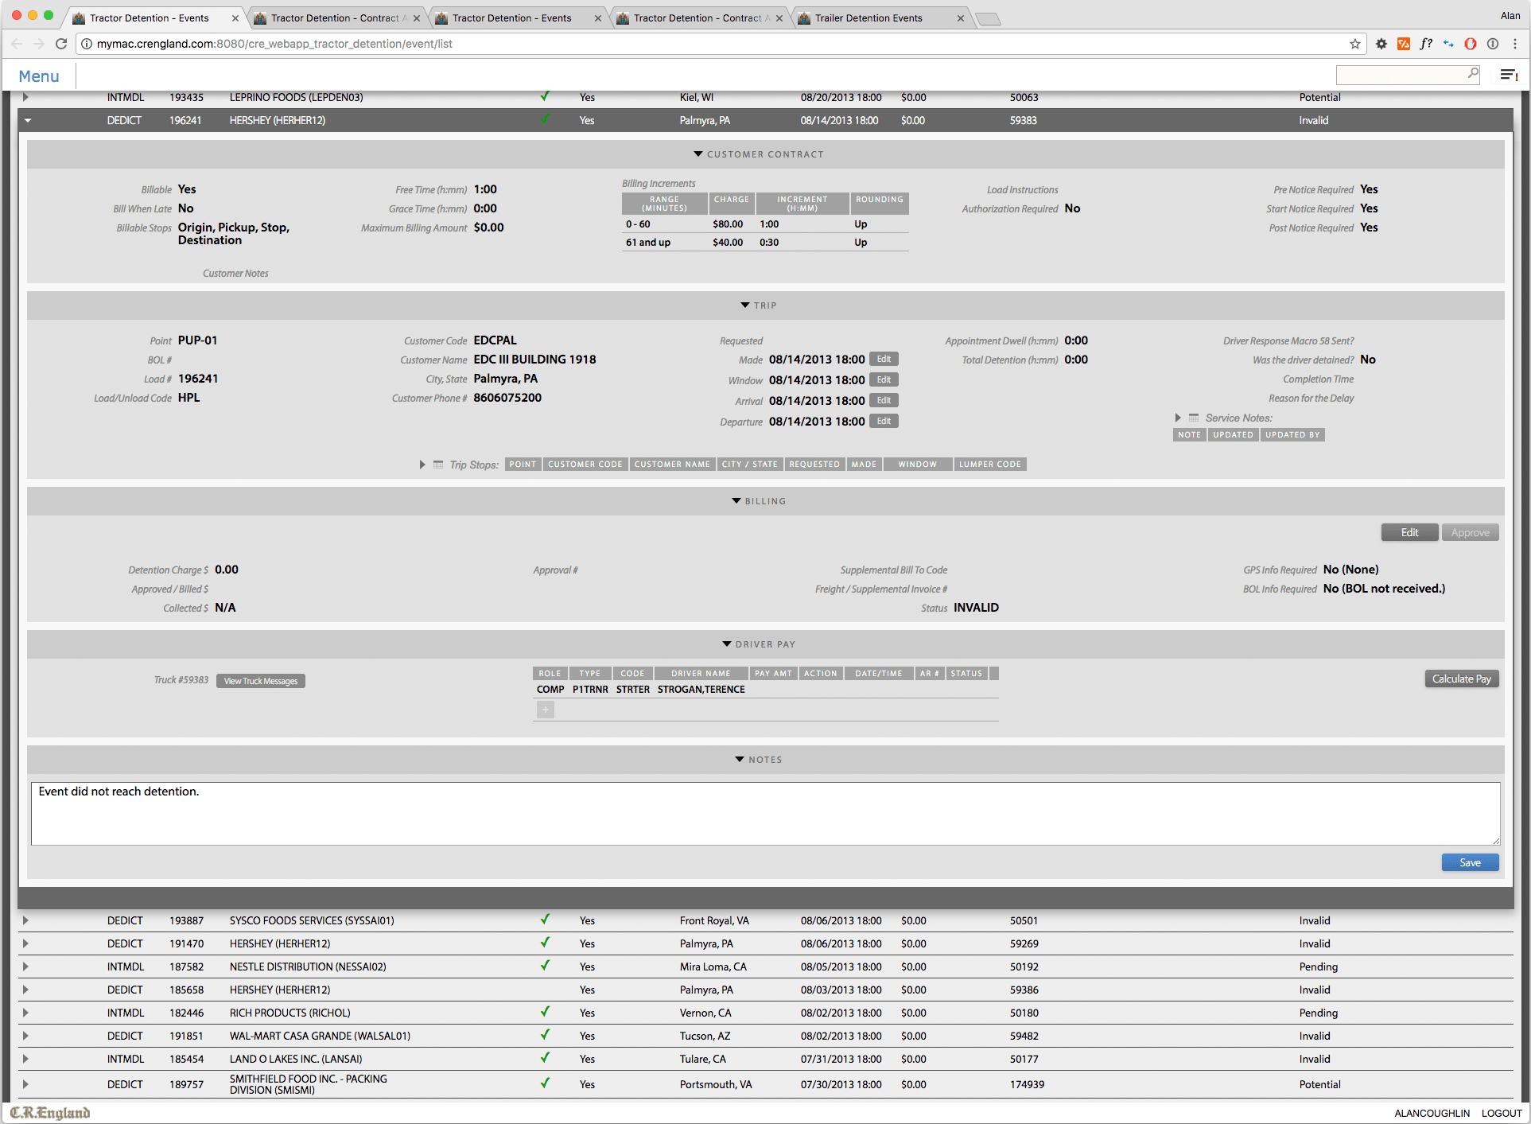This screenshot has height=1124, width=1531.
Task: Edit the Made time
Action: [x=884, y=360]
